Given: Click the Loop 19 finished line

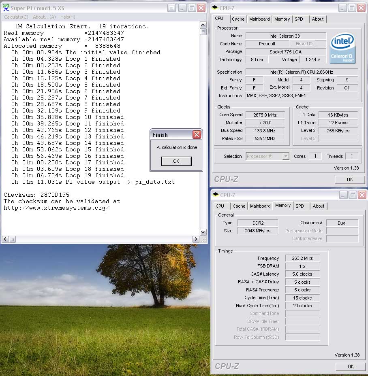Looking at the screenshot, I should [67, 175].
